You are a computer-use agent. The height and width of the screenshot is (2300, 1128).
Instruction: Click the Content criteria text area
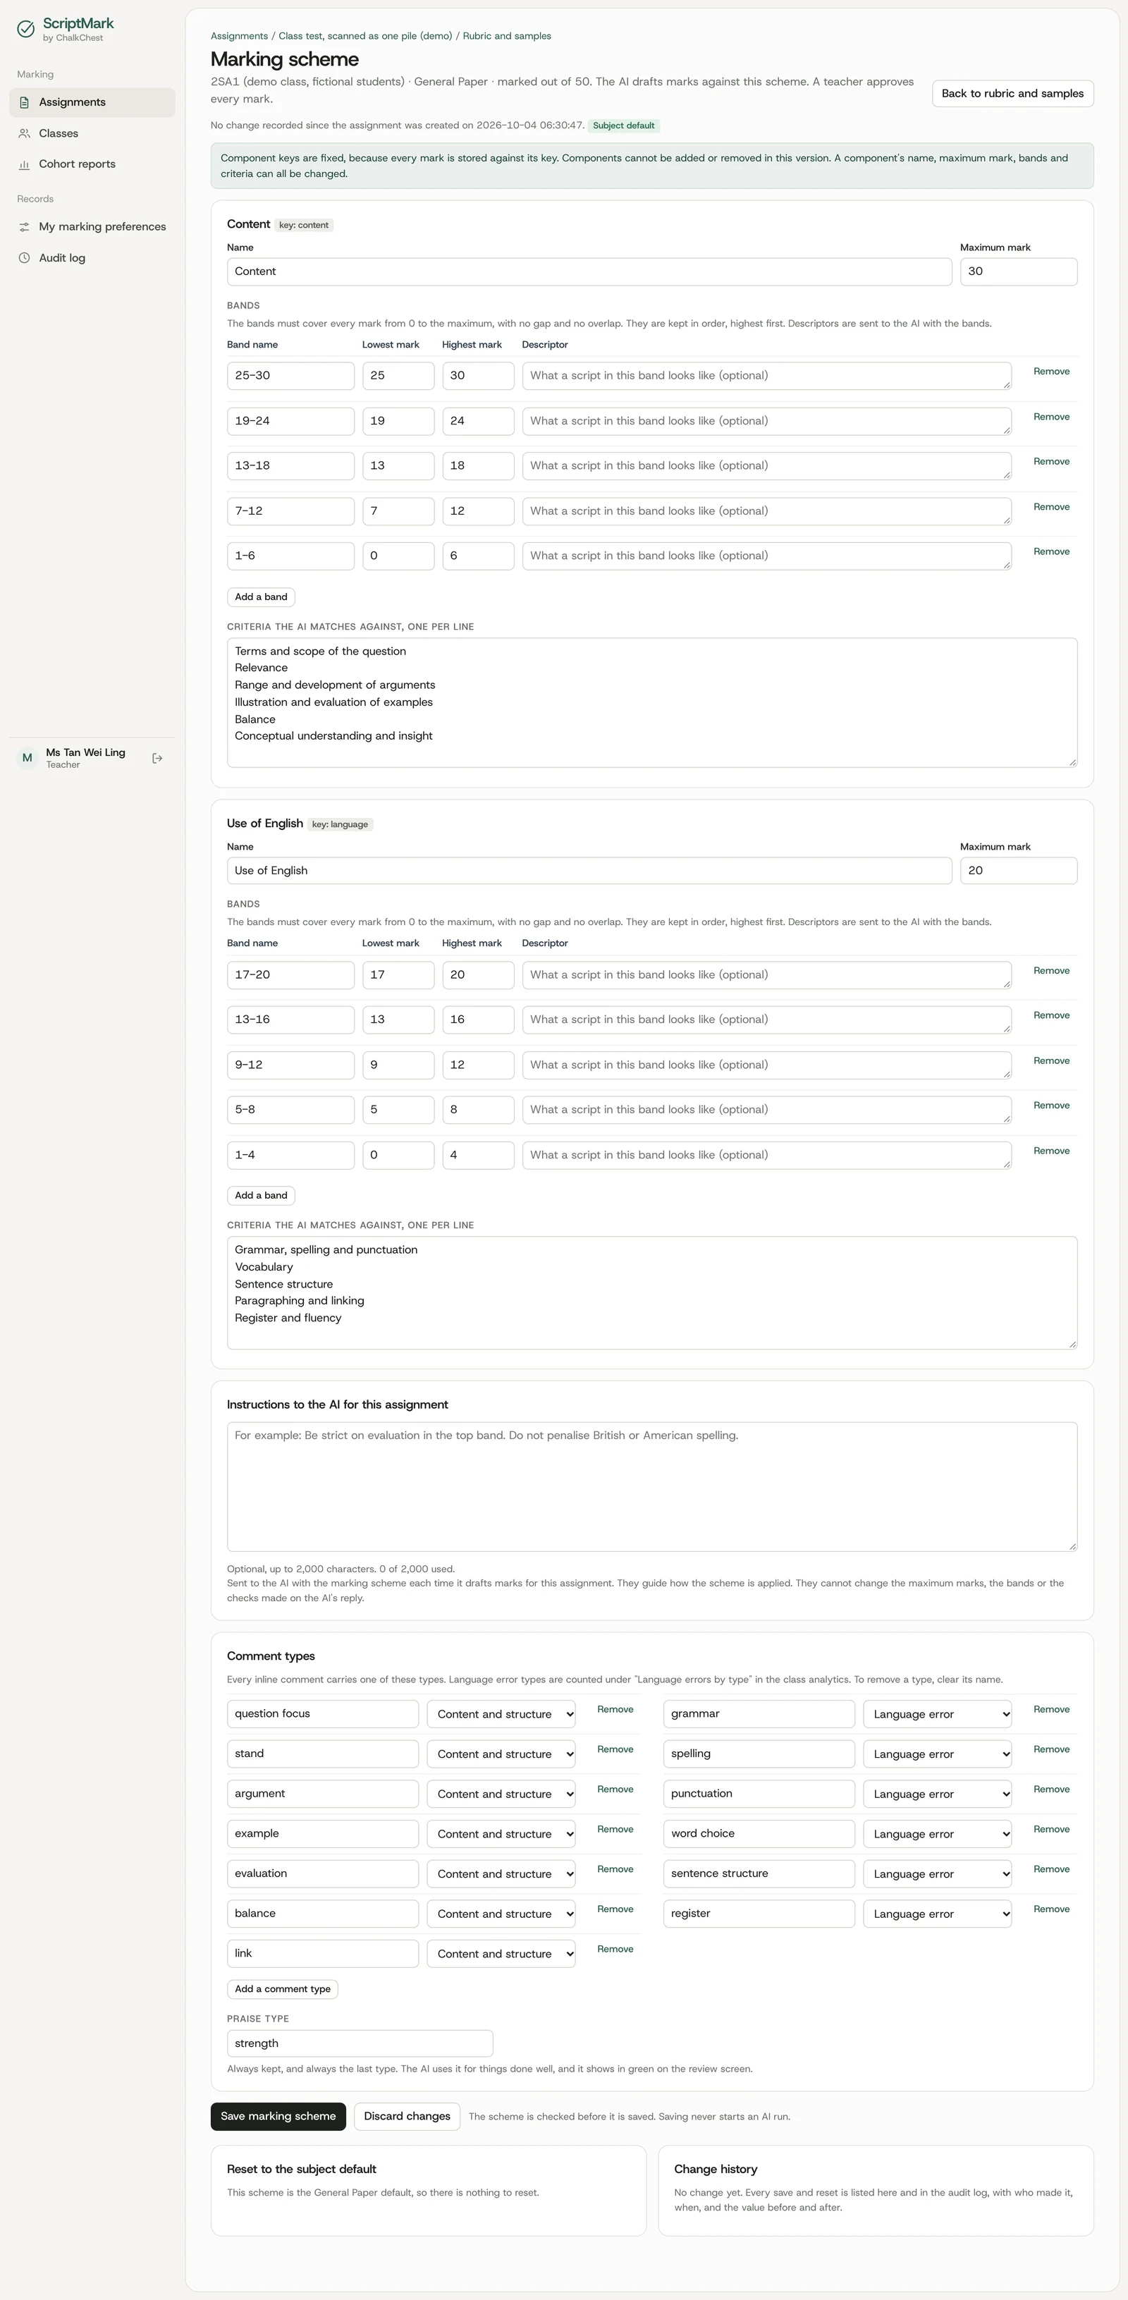pos(651,703)
